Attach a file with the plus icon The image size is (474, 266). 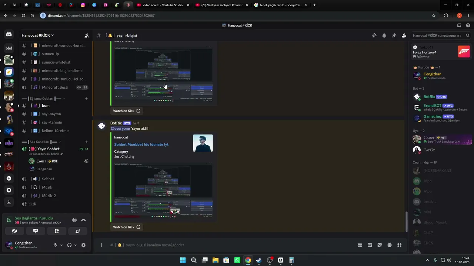click(x=101, y=245)
